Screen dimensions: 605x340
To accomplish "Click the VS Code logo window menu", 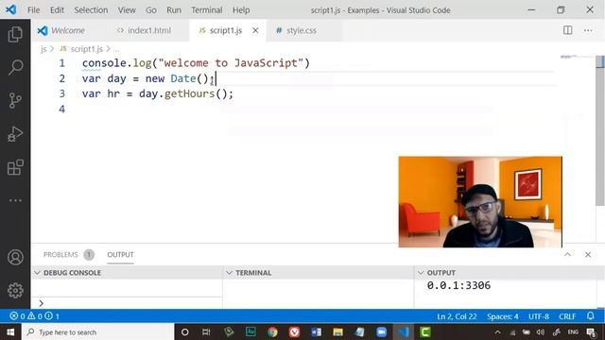I will coord(11,9).
